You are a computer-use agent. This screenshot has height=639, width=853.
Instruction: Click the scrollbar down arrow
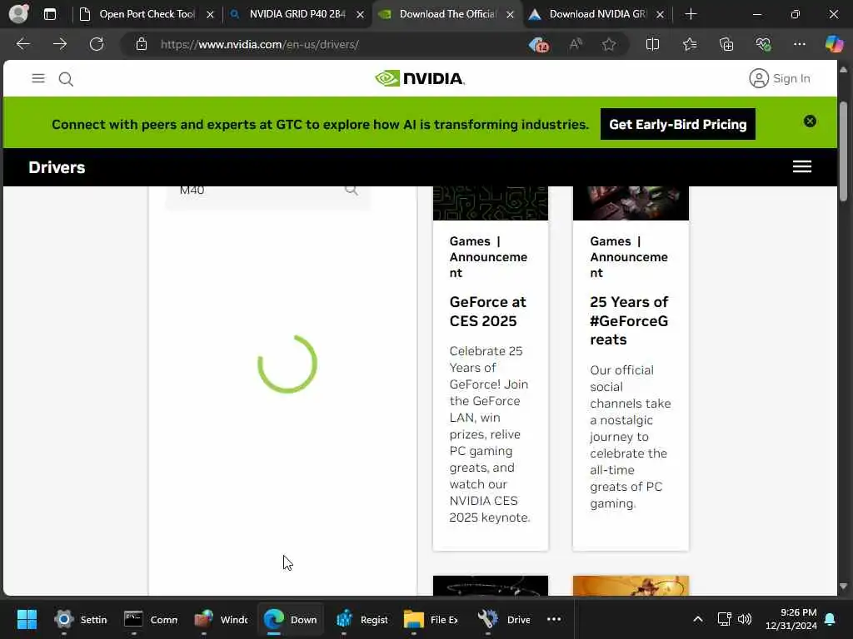[x=843, y=587]
